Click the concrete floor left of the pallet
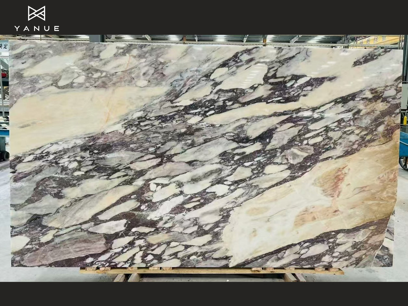The height and width of the screenshot is (306, 408). pos(42,275)
